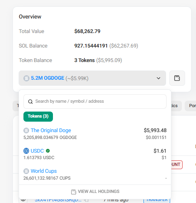This screenshot has height=203, width=196.
Task: Click the dropdown chevron arrow
Action: click(158, 78)
